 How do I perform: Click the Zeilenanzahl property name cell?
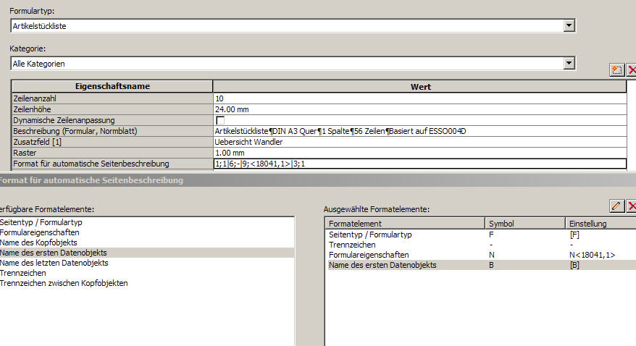pyautogui.click(x=112, y=98)
